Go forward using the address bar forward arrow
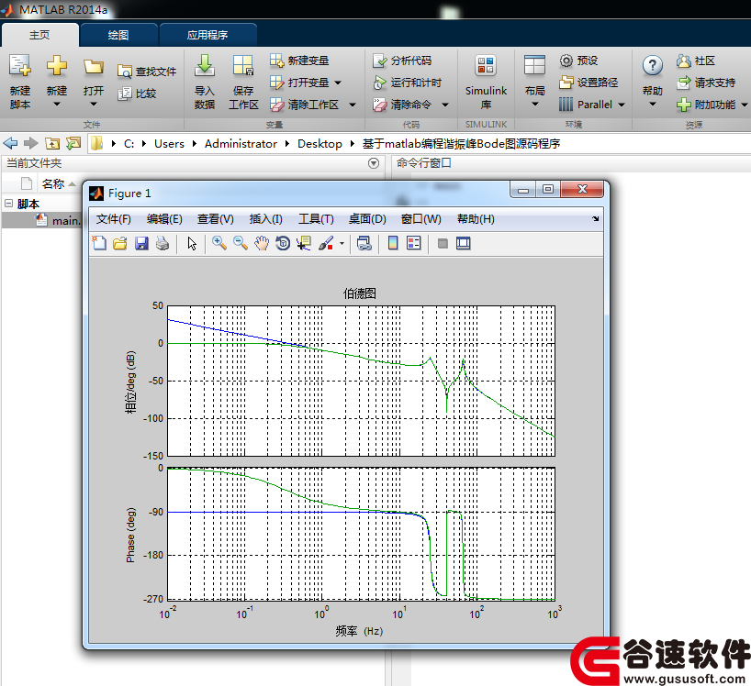 point(31,143)
